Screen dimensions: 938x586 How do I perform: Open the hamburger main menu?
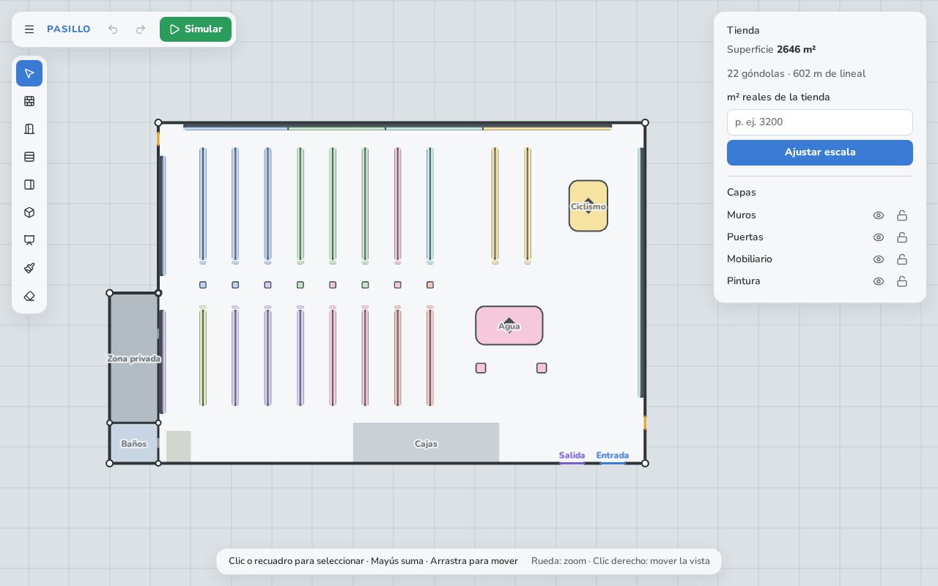29,29
